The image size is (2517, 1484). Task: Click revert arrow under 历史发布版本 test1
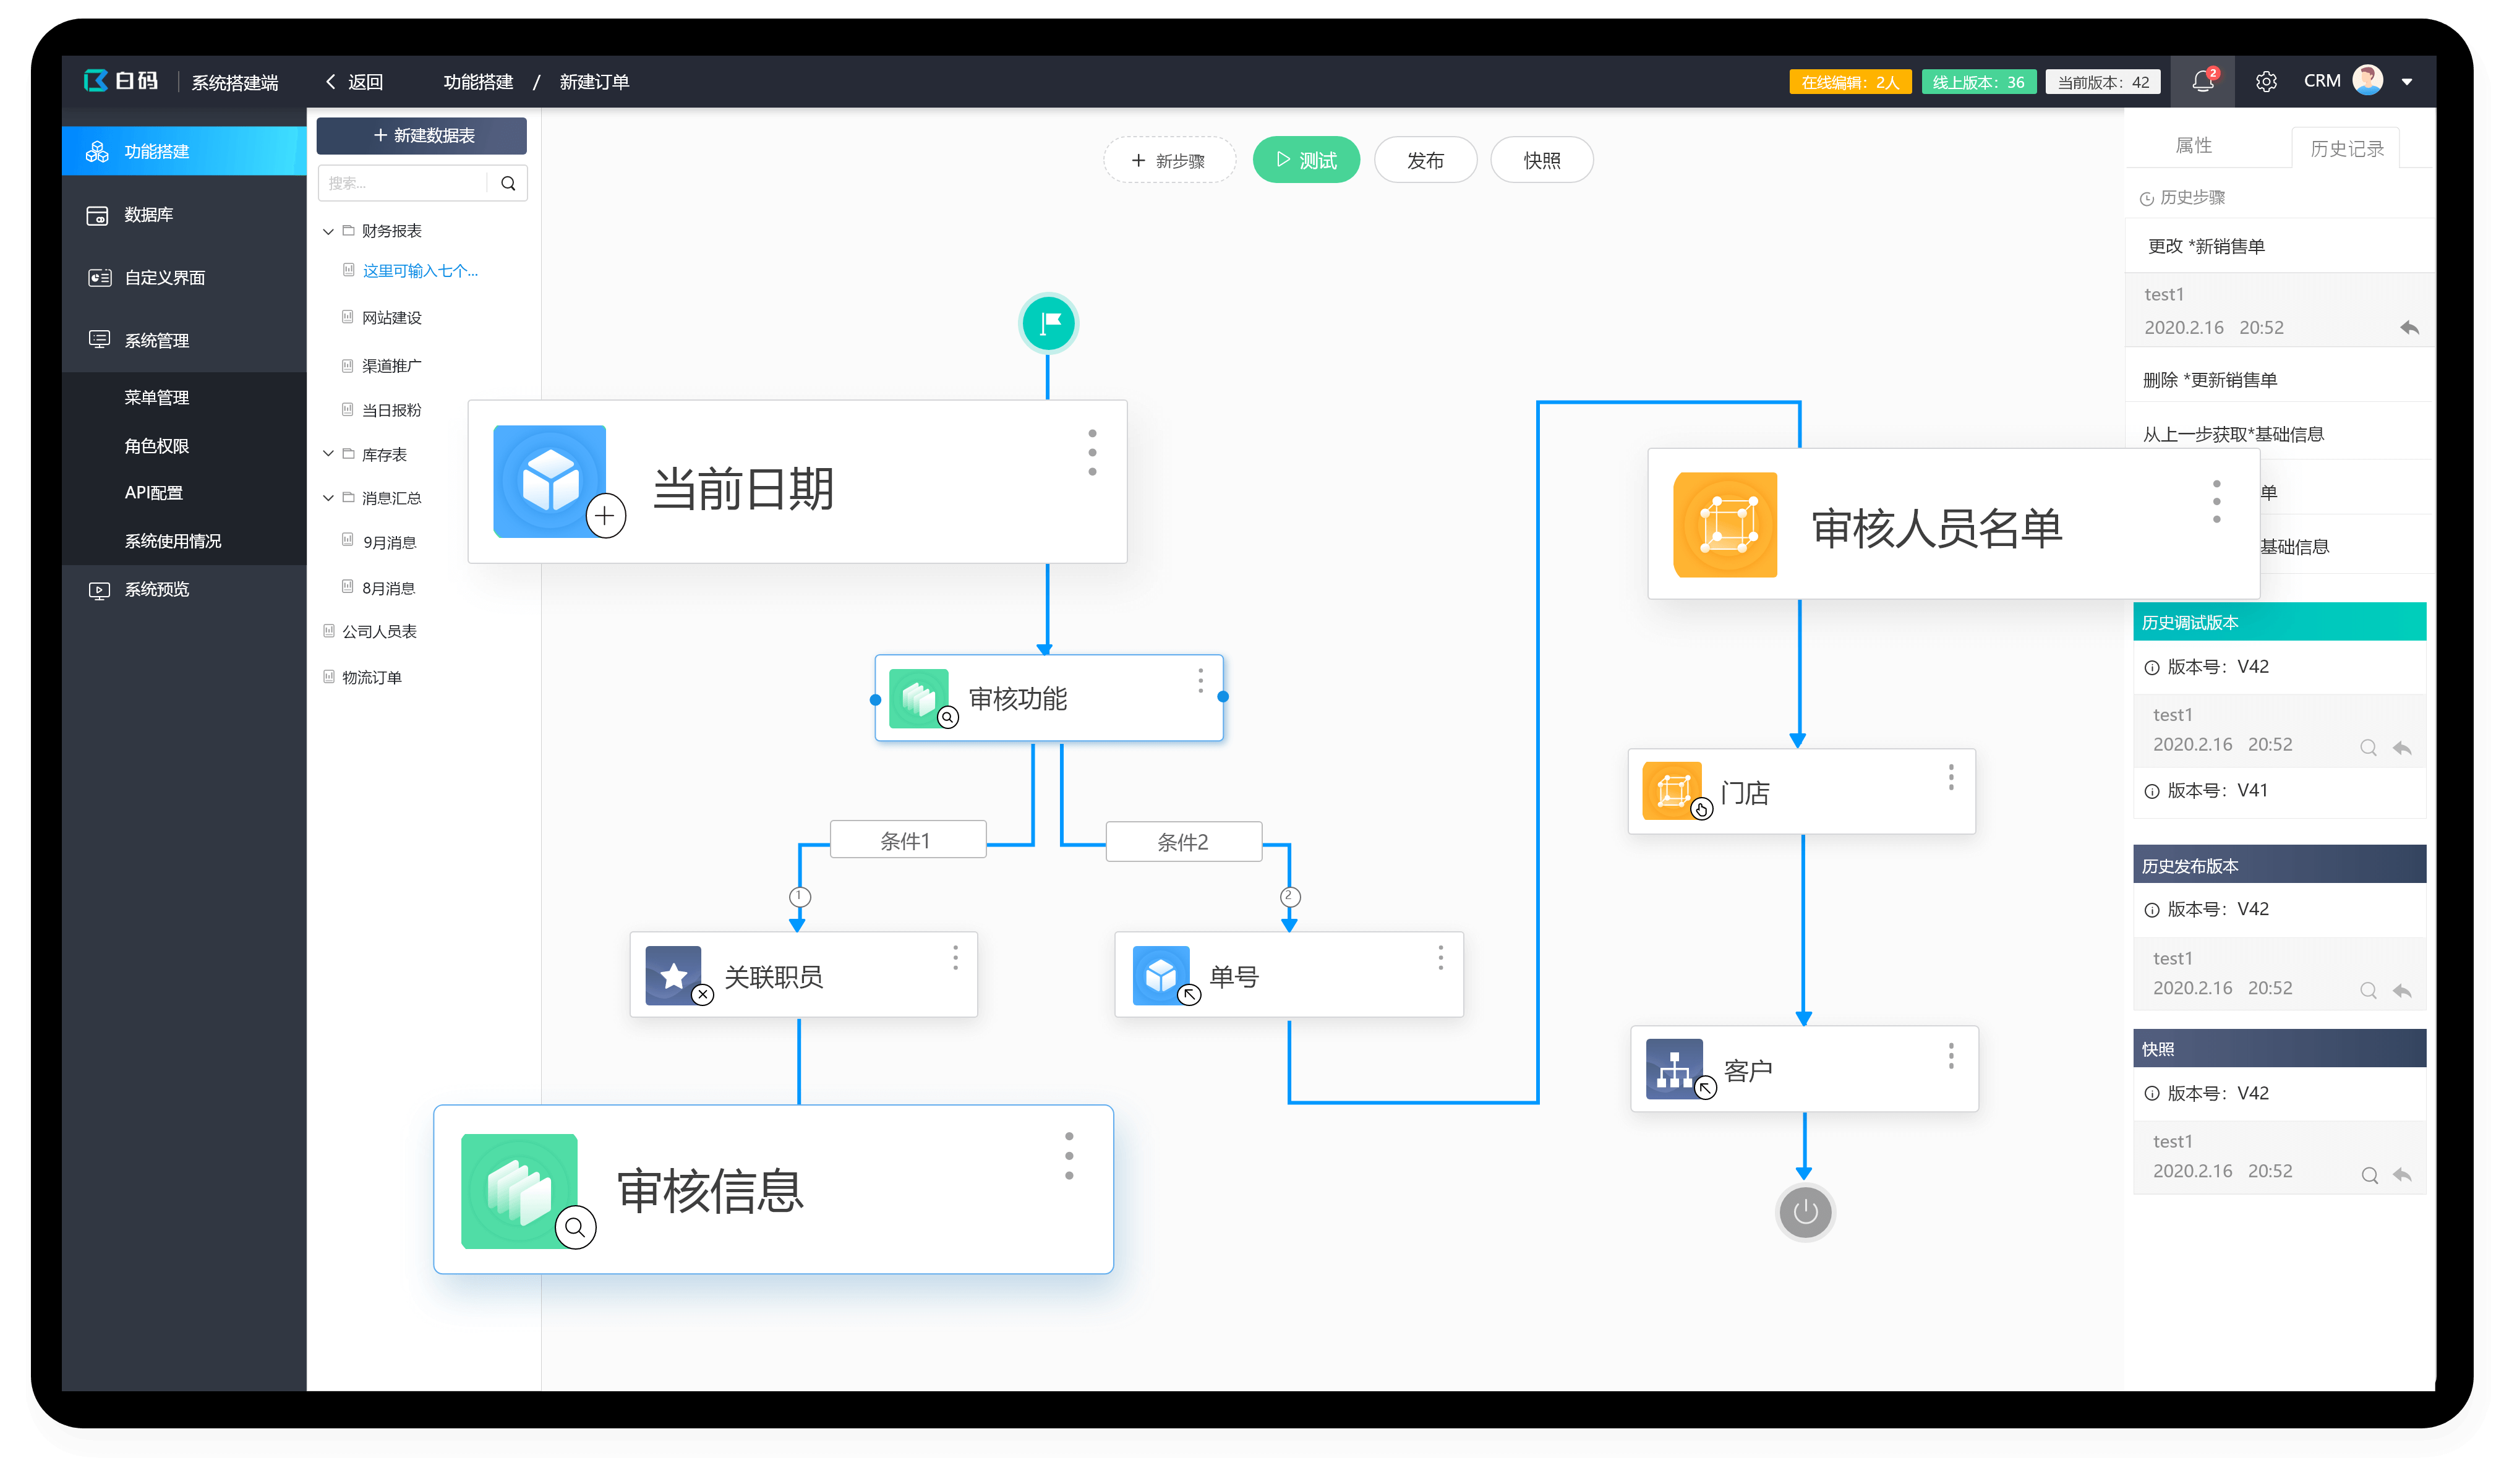(x=2402, y=990)
